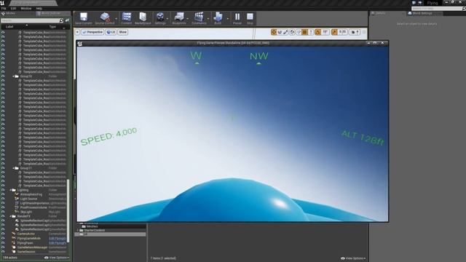Viewport: 466px width, 262px height.
Task: Click the Show button in viewport toolbar
Action: [122, 32]
